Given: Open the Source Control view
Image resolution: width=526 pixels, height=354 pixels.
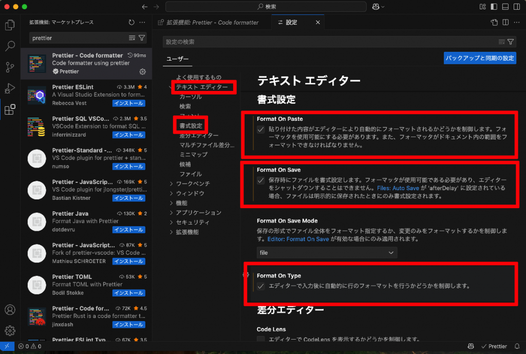Looking at the screenshot, I should pyautogui.click(x=10, y=67).
